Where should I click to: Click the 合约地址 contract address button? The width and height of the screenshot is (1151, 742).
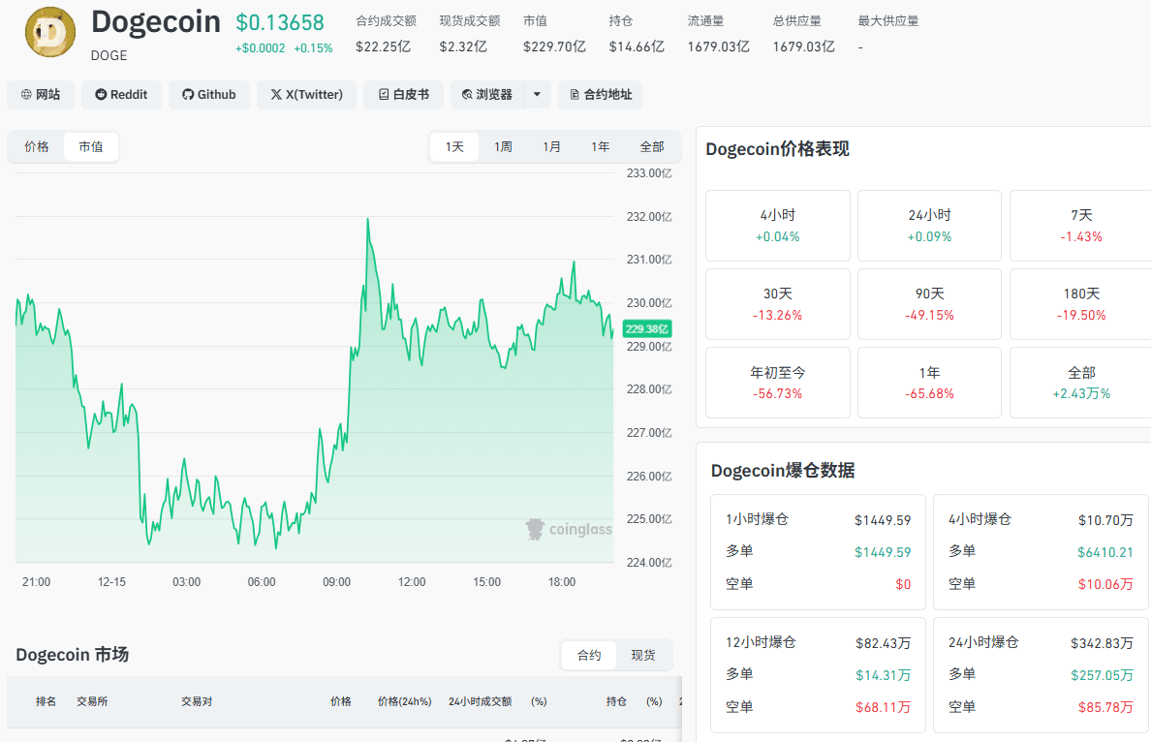pos(601,95)
